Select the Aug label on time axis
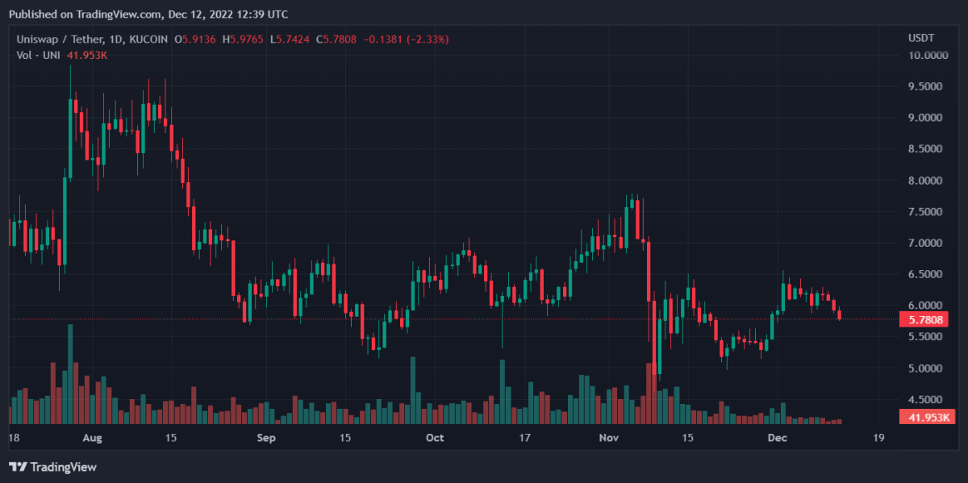 point(93,439)
